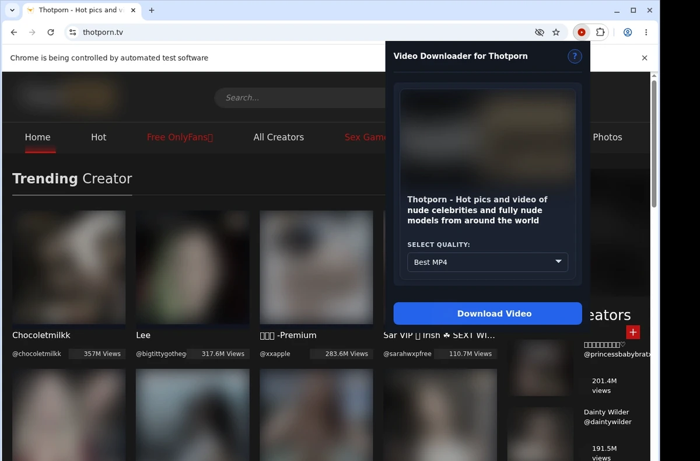Open Chrome's three-dot menu
Viewport: 700px width, 461px height.
point(646,33)
